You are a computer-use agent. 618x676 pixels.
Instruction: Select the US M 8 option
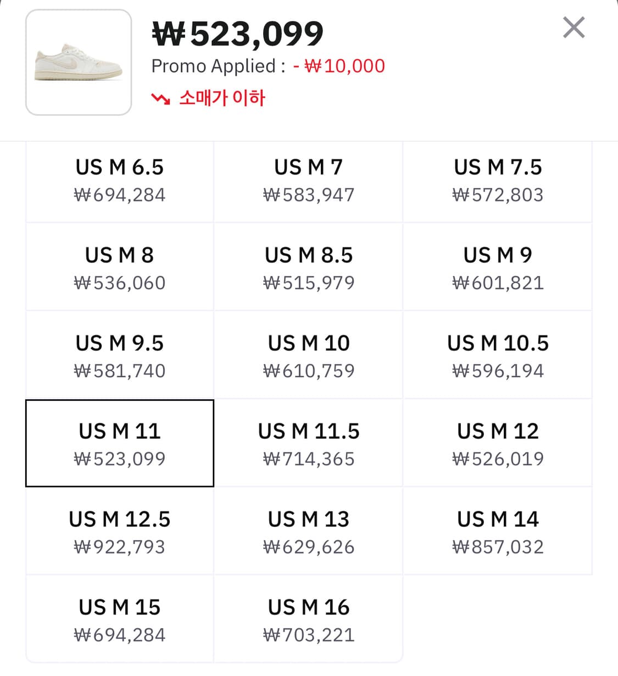click(x=120, y=269)
